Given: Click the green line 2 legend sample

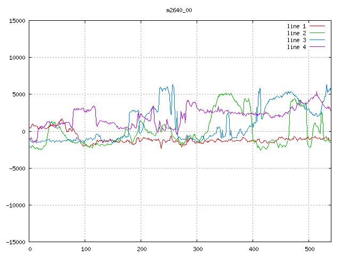Looking at the screenshot, I should (x=317, y=33).
